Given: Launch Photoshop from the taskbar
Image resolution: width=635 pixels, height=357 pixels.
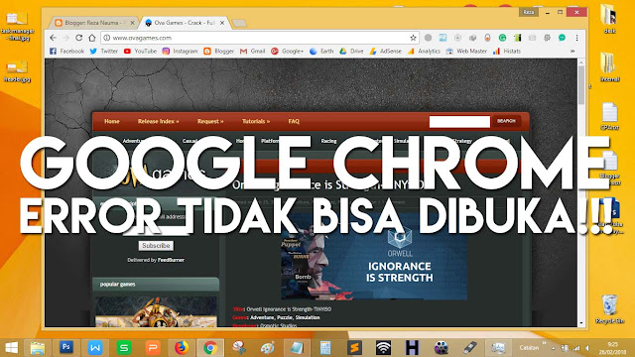Looking at the screenshot, I should (x=66, y=347).
